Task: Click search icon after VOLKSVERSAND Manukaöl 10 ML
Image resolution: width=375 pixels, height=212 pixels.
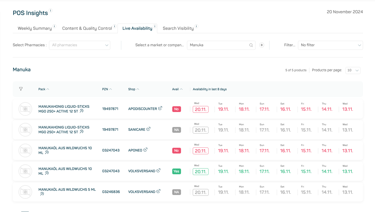Action: point(47,173)
